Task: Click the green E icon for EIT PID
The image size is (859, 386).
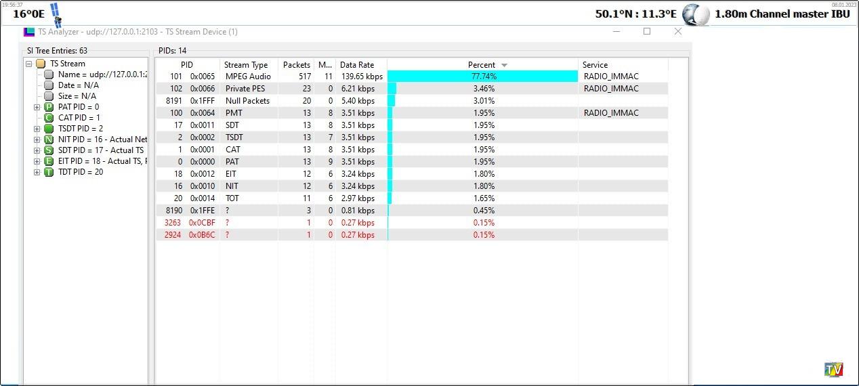Action: tap(49, 161)
